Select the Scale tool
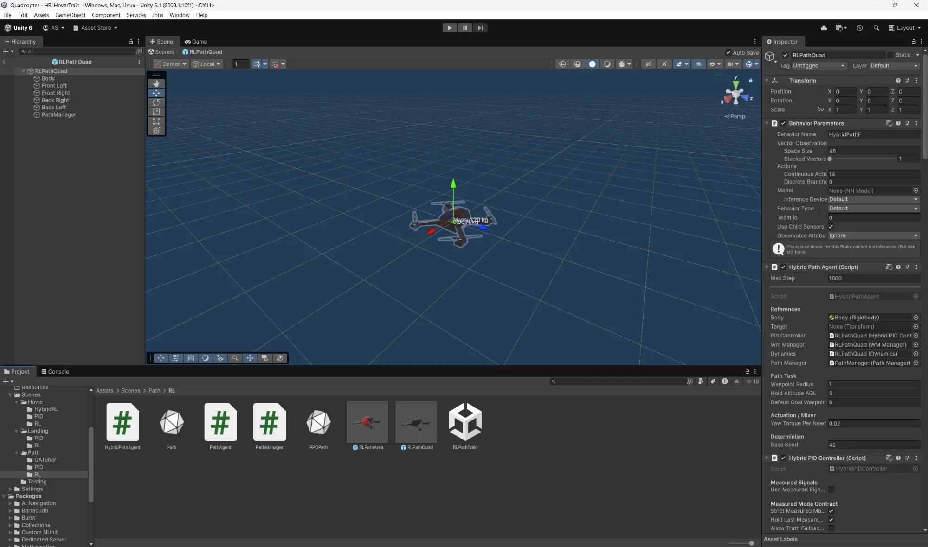928x547 pixels. click(x=156, y=112)
